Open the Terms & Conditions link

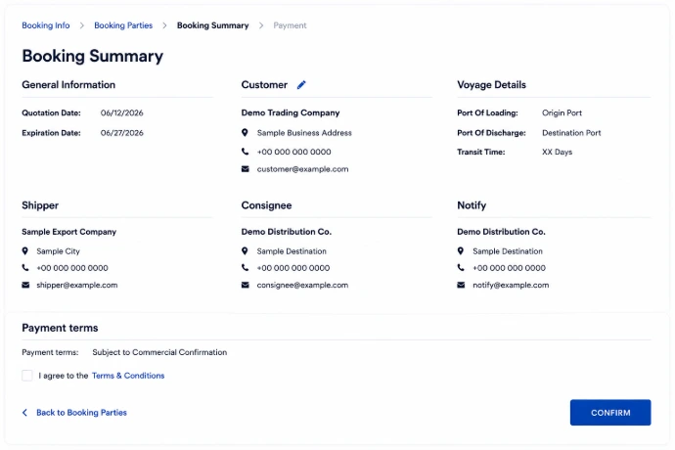128,376
